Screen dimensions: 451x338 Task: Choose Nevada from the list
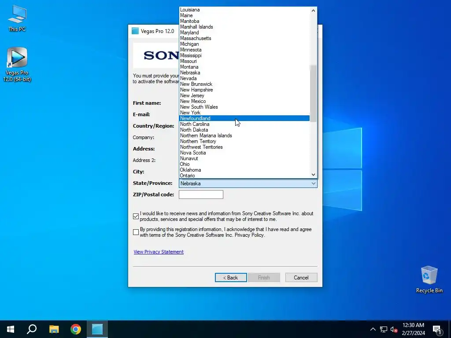click(244, 78)
